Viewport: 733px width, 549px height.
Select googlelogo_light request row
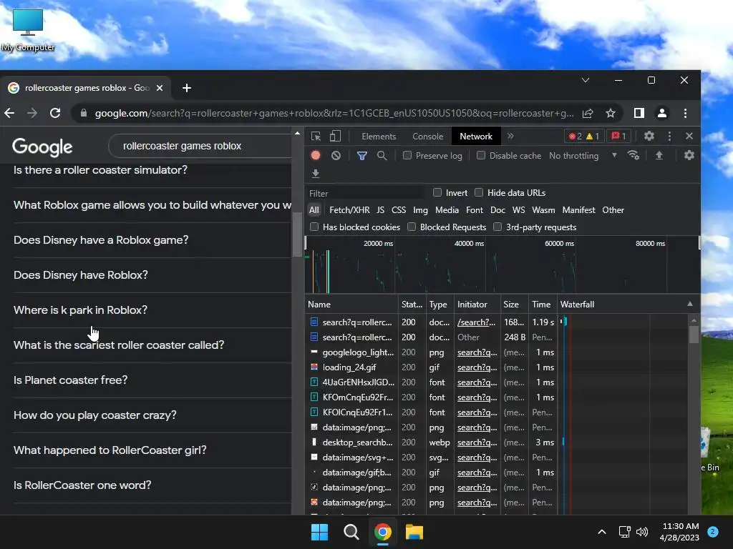pyautogui.click(x=497, y=352)
